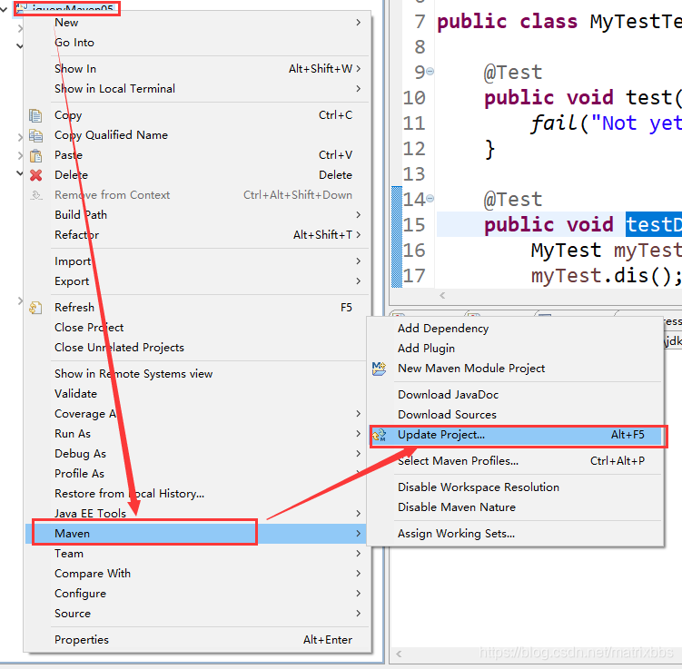Open the Show In submenu
This screenshot has width=682, height=669.
click(197, 69)
